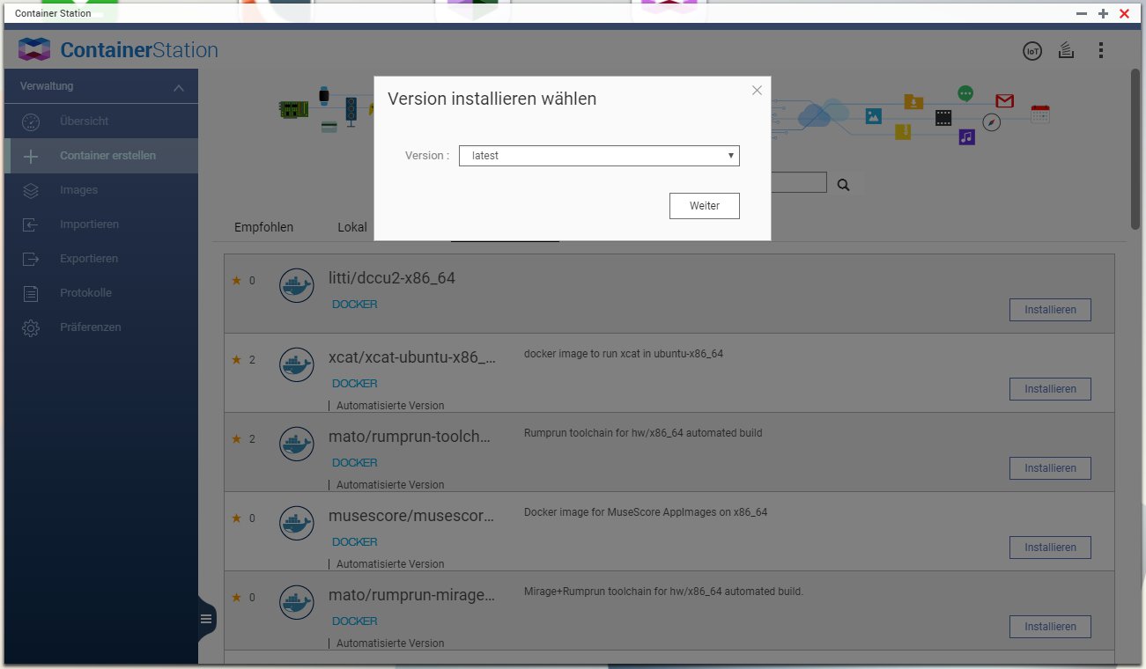Image resolution: width=1146 pixels, height=669 pixels.
Task: Toggle the sidebar collapse handle
Action: (x=206, y=619)
